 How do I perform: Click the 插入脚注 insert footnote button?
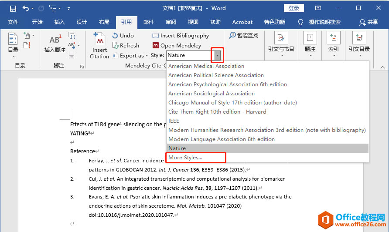[55, 44]
